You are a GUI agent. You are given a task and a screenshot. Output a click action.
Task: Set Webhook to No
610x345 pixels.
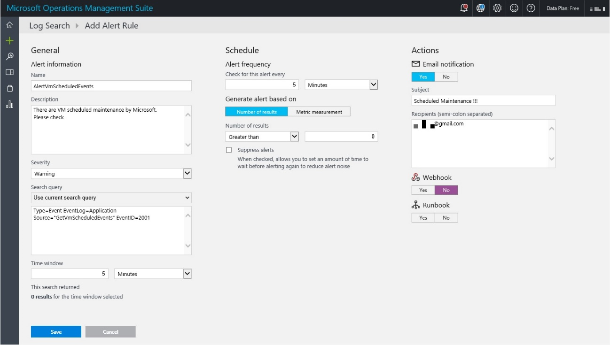click(446, 190)
